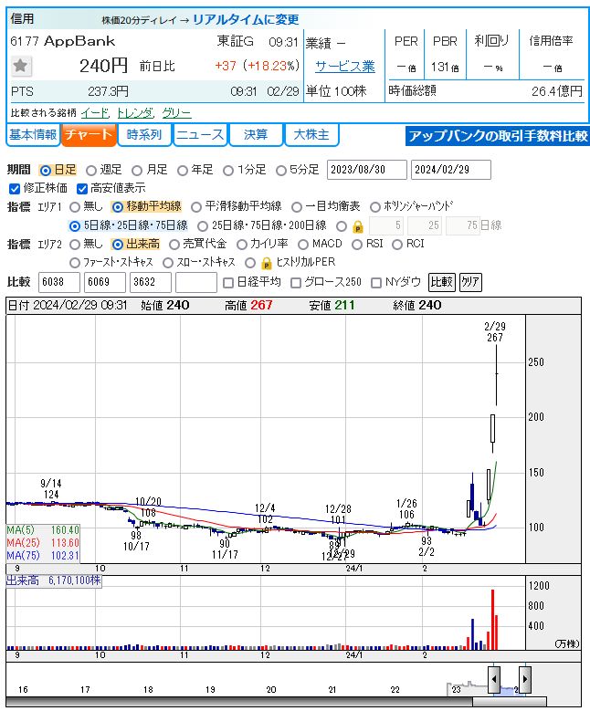This screenshot has width=590, height=711.
Task: Click the left arrow handle on the range slider
Action: click(494, 679)
